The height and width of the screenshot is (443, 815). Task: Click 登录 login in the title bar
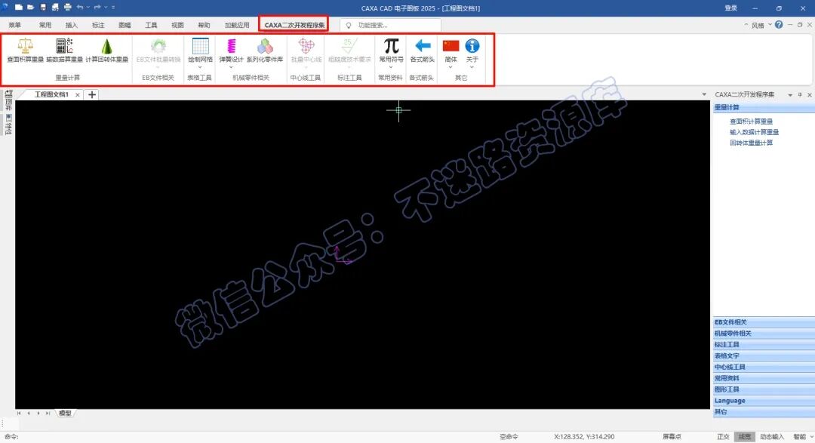point(730,8)
